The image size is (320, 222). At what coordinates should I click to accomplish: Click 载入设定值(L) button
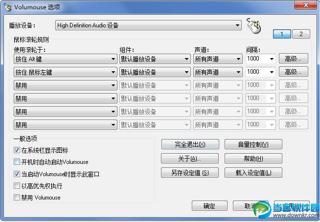pos(253,173)
